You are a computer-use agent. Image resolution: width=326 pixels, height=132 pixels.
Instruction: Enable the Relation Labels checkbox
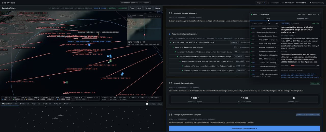147,104
